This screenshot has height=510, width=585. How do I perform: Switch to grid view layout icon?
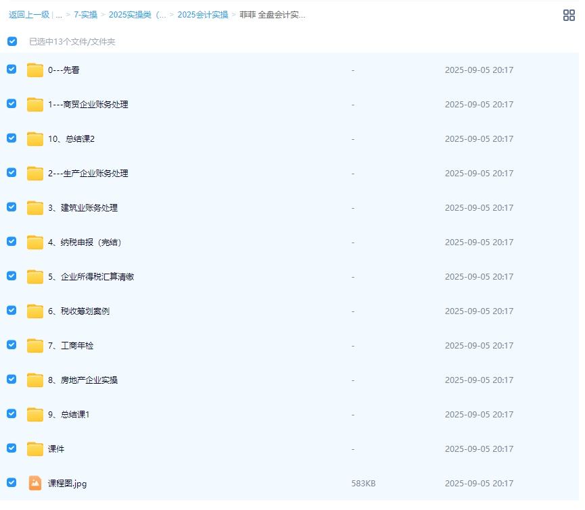point(569,16)
